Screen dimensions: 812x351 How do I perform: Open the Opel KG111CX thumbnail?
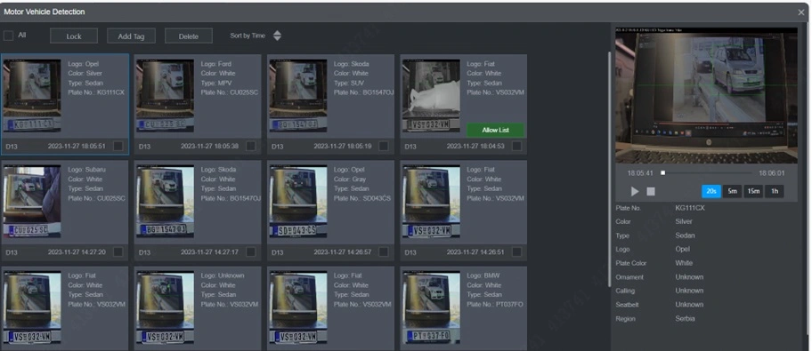click(x=32, y=96)
